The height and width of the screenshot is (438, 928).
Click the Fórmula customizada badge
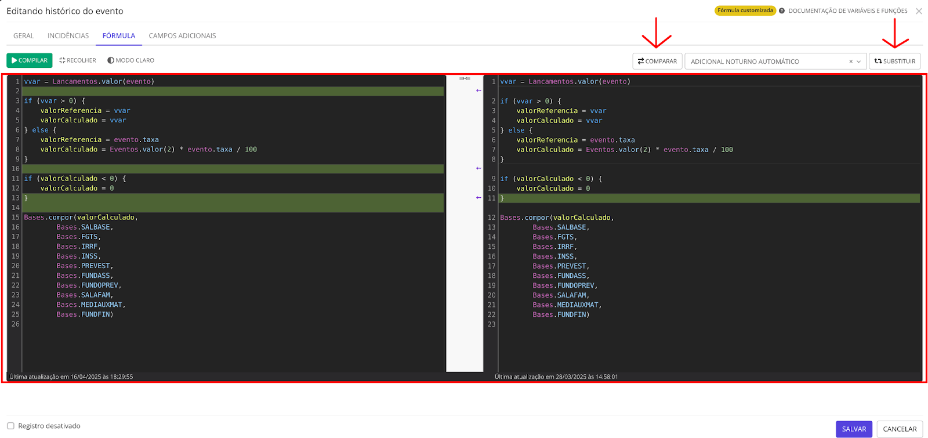(745, 10)
